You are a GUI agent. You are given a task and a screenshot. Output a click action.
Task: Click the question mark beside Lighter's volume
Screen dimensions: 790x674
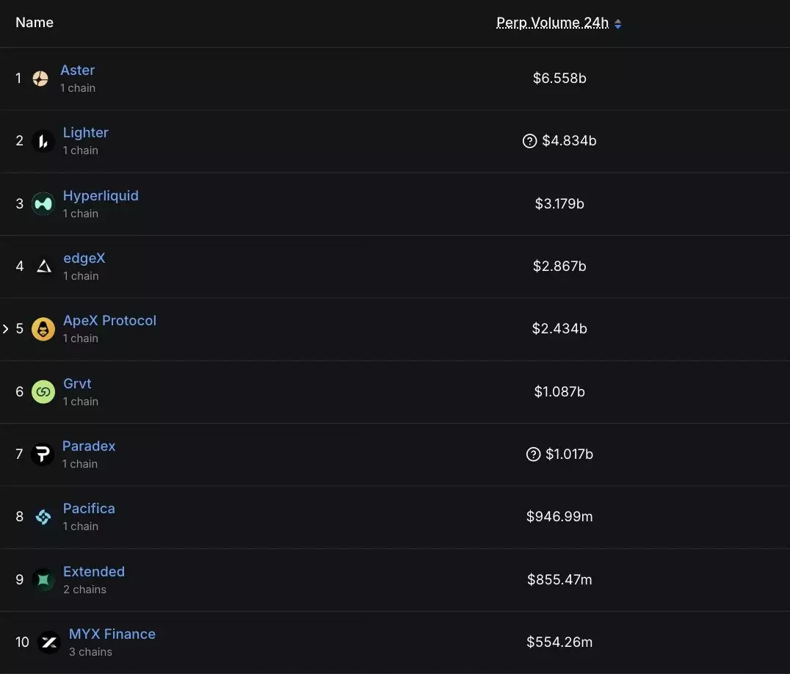[529, 141]
